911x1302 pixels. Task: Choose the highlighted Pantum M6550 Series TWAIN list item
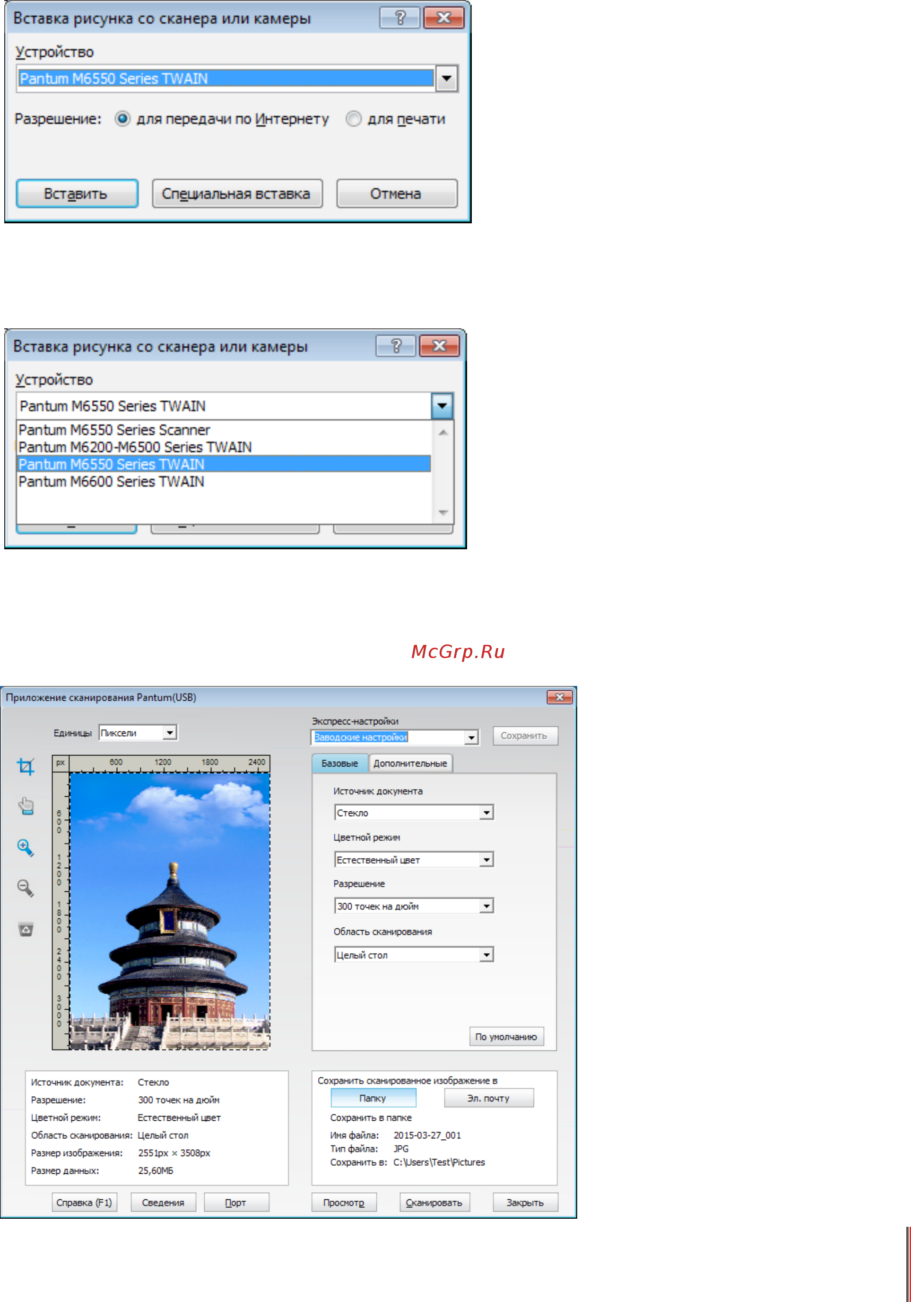click(x=224, y=464)
